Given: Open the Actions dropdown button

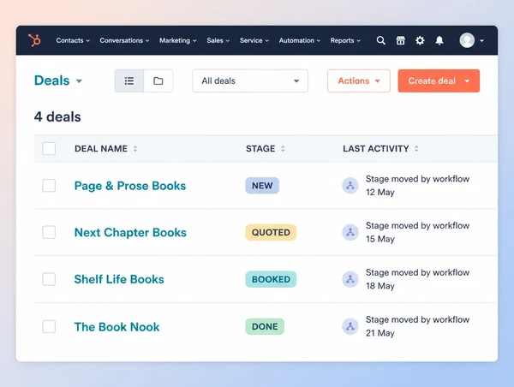Looking at the screenshot, I should pos(359,80).
